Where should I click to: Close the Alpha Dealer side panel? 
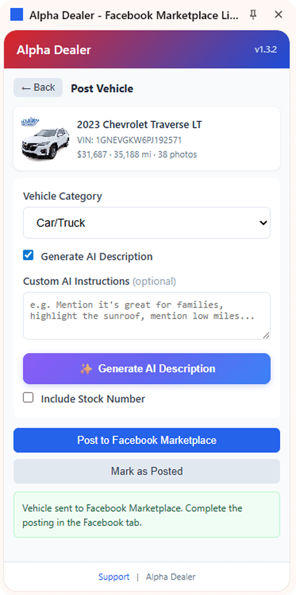pos(279,15)
